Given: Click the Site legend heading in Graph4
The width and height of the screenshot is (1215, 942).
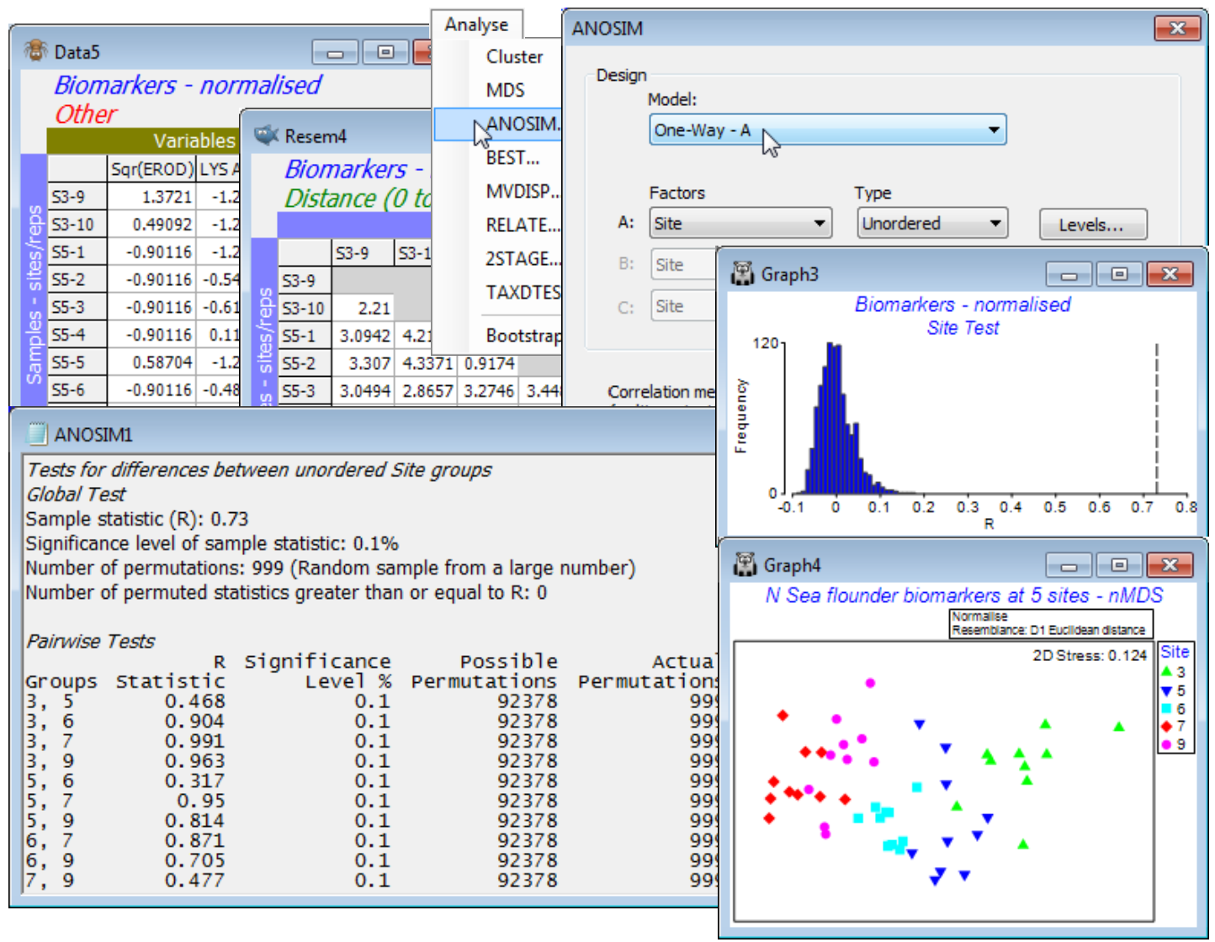Looking at the screenshot, I should tap(1175, 652).
